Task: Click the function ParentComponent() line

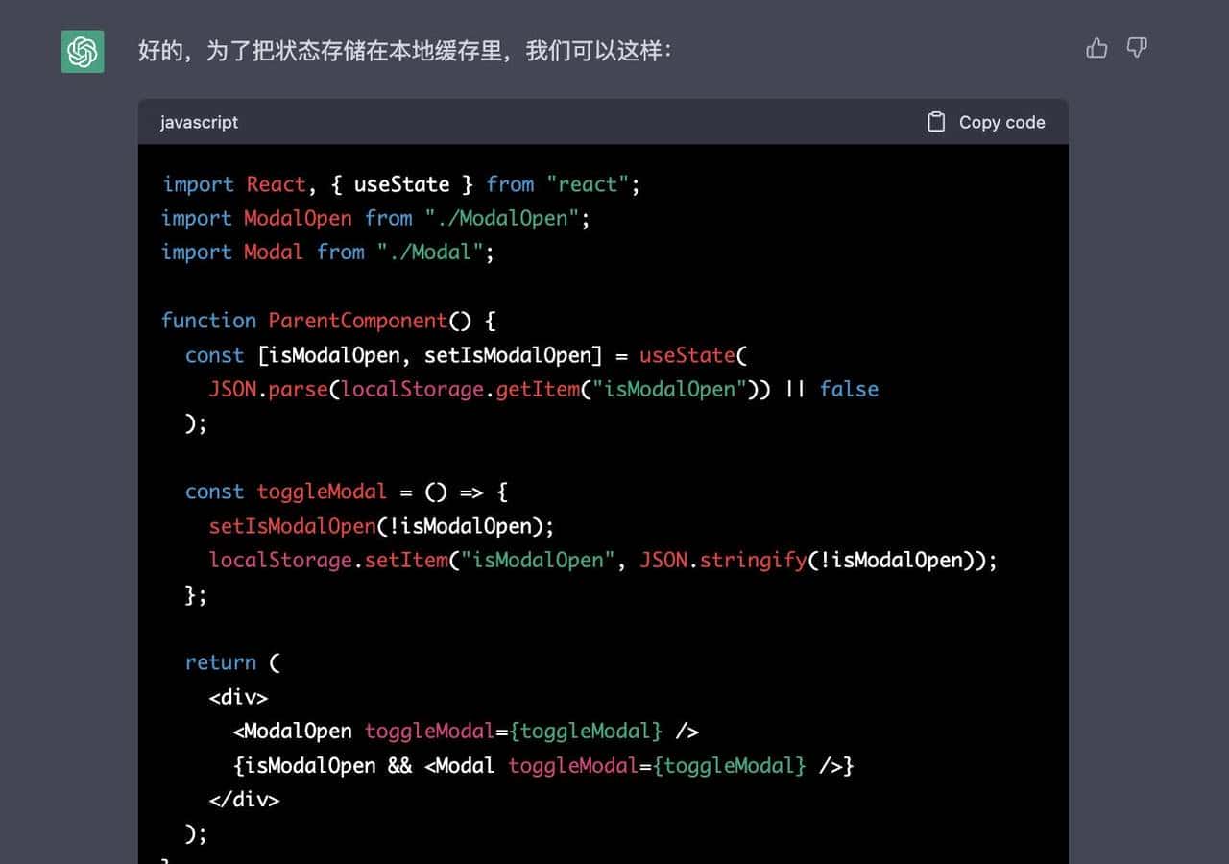Action: [x=328, y=321]
